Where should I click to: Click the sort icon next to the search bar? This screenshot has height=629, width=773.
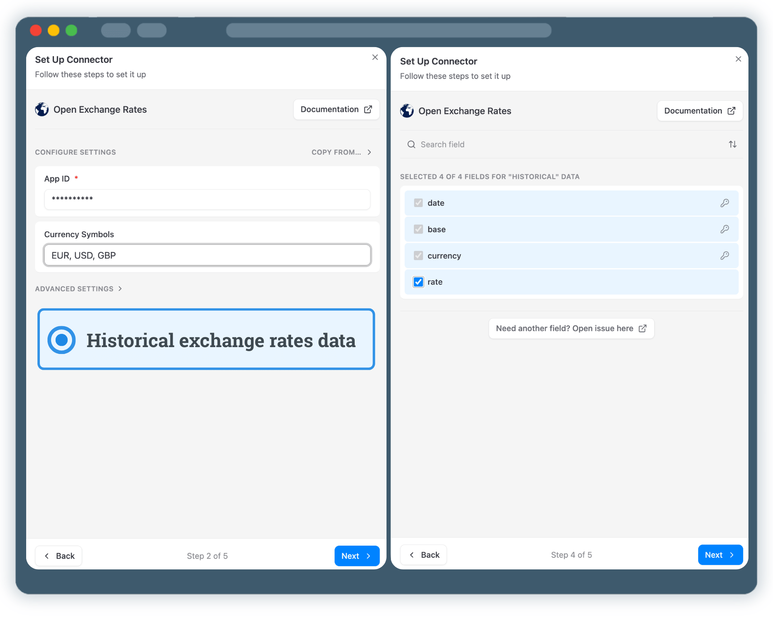pyautogui.click(x=732, y=144)
